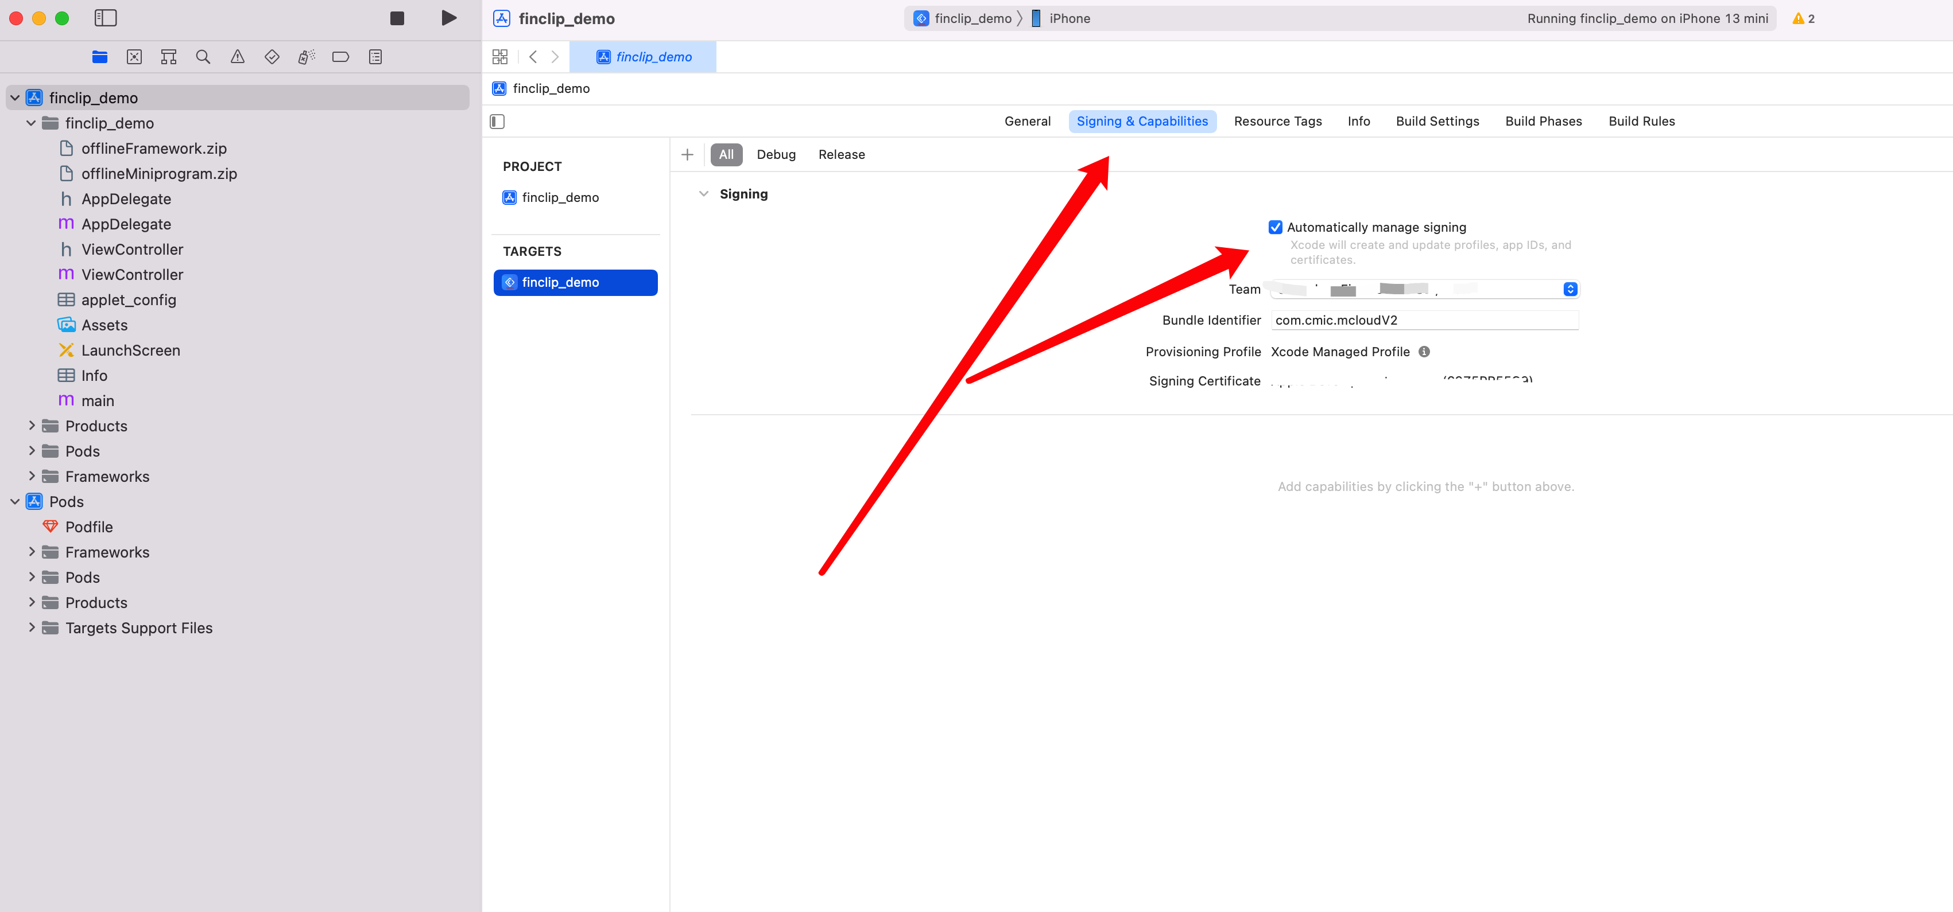Toggle the navigator sidebar visibility

tap(106, 18)
